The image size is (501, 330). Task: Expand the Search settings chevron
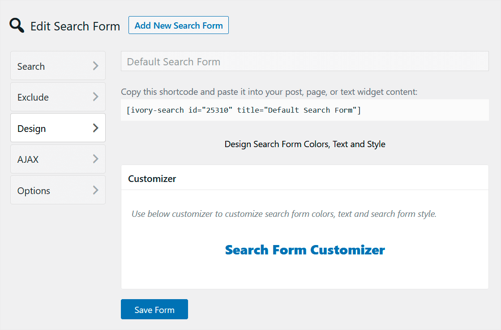click(x=96, y=66)
